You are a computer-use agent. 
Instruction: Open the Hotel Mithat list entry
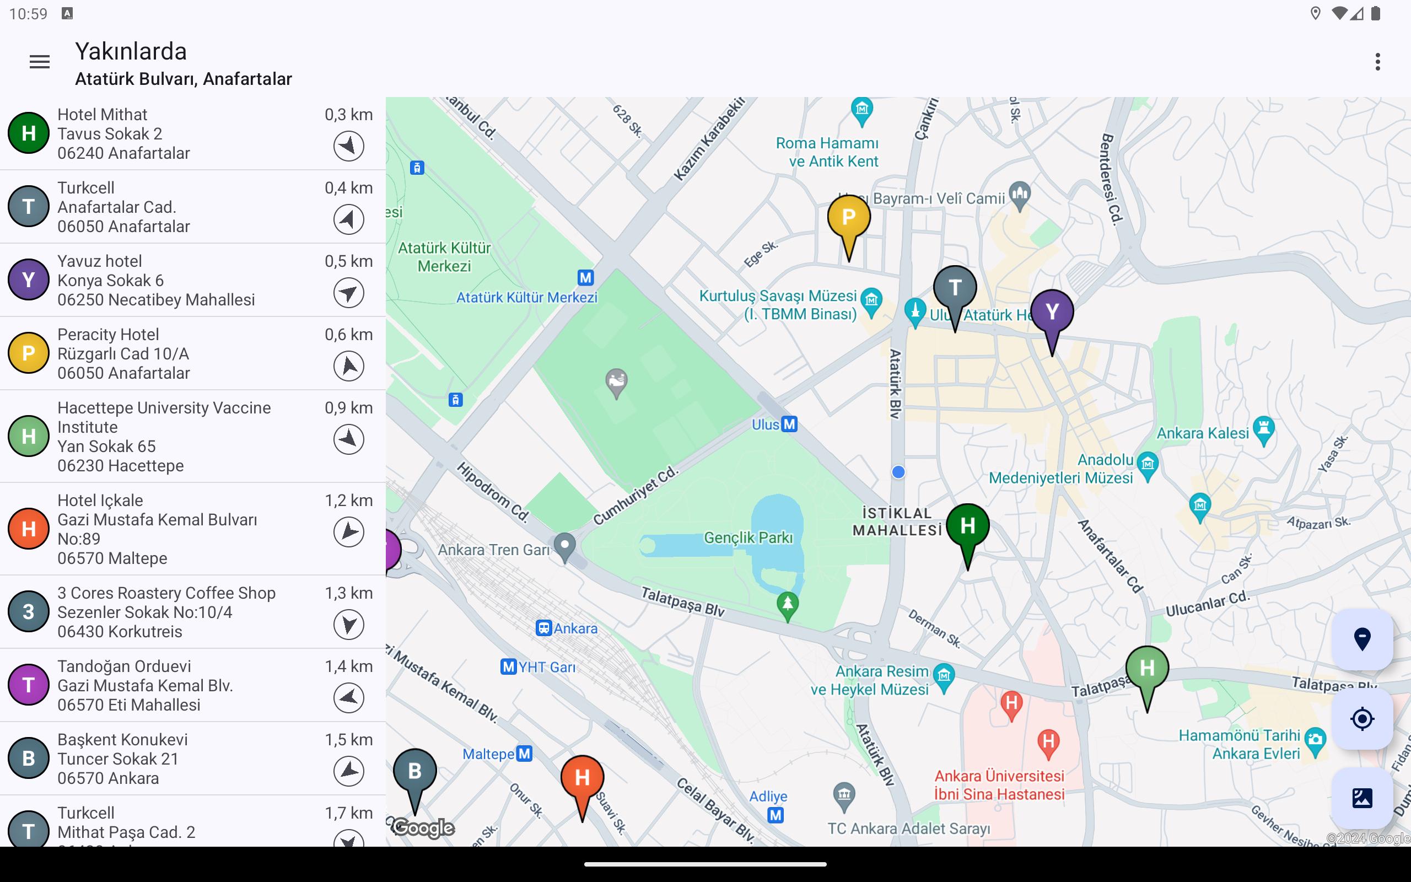tap(192, 133)
